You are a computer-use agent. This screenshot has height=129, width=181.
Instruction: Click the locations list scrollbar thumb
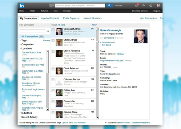47,63
